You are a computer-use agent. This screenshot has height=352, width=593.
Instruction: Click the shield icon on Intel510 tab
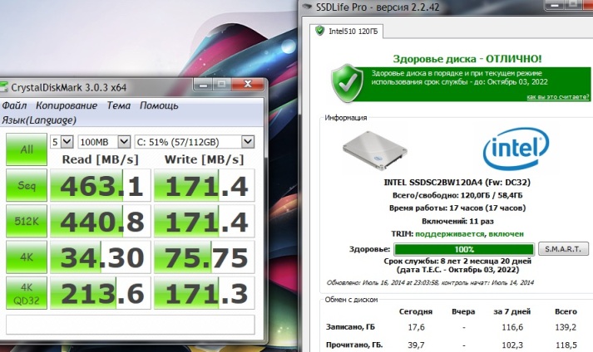(320, 31)
